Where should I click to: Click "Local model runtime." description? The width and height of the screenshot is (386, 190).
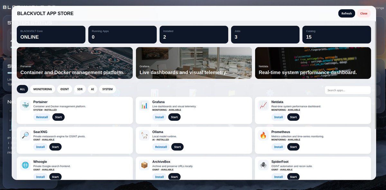(164, 136)
